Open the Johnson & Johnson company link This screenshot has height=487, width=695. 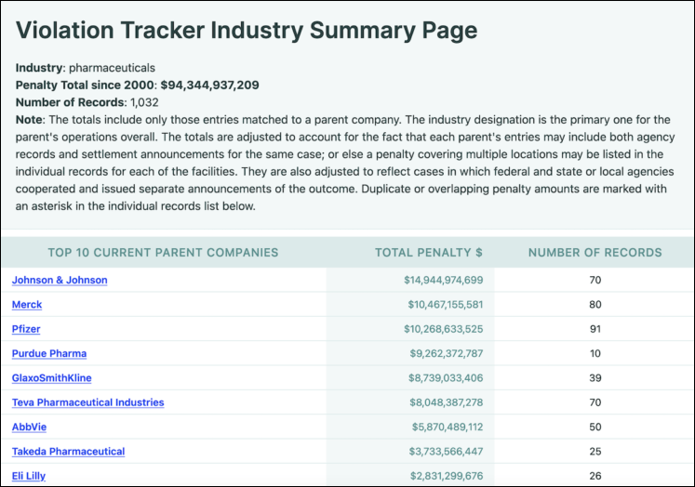60,280
